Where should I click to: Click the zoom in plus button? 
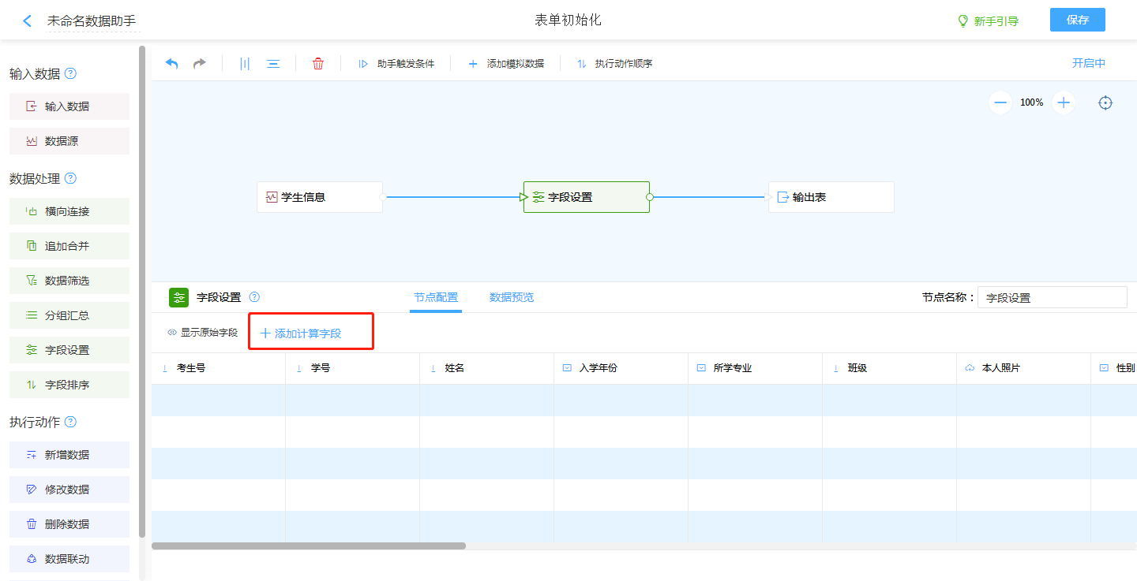click(x=1064, y=102)
